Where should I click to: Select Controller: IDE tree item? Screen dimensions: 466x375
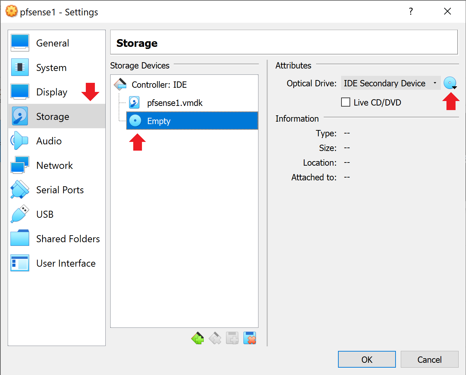point(159,85)
